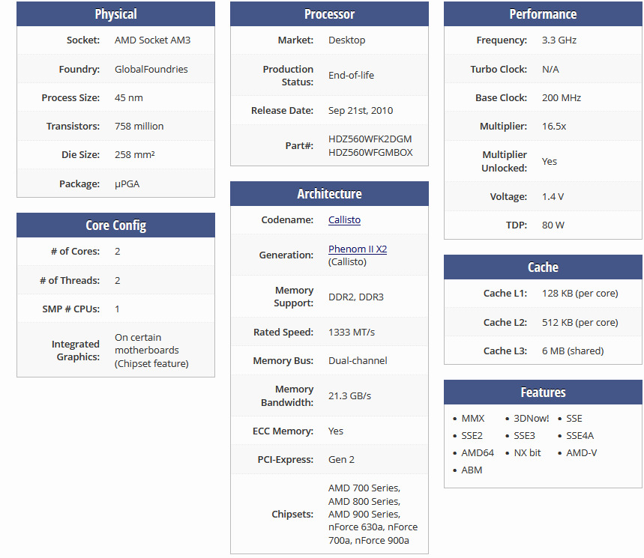
Task: Click the HDZ560WFK2DGM part number
Action: pos(370,139)
